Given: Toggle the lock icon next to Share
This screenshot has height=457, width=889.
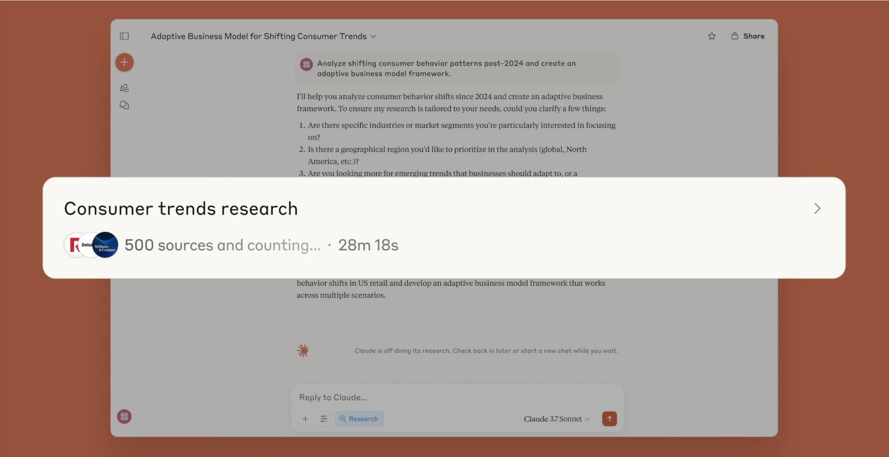Looking at the screenshot, I should [x=734, y=36].
